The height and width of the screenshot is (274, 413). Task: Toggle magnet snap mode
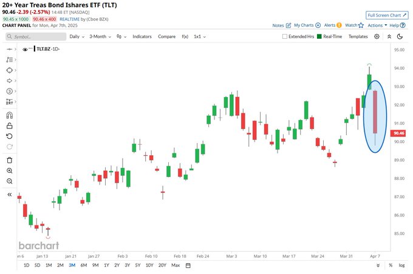coord(10,115)
